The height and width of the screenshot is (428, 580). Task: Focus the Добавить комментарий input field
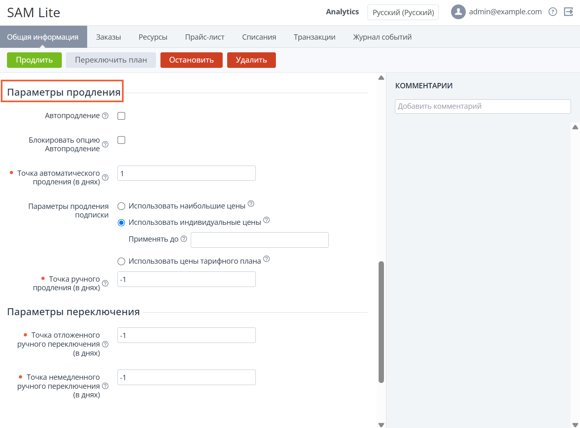(x=483, y=106)
